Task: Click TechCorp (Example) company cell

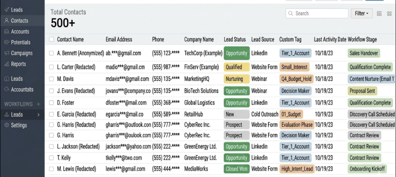Action: (x=203, y=53)
